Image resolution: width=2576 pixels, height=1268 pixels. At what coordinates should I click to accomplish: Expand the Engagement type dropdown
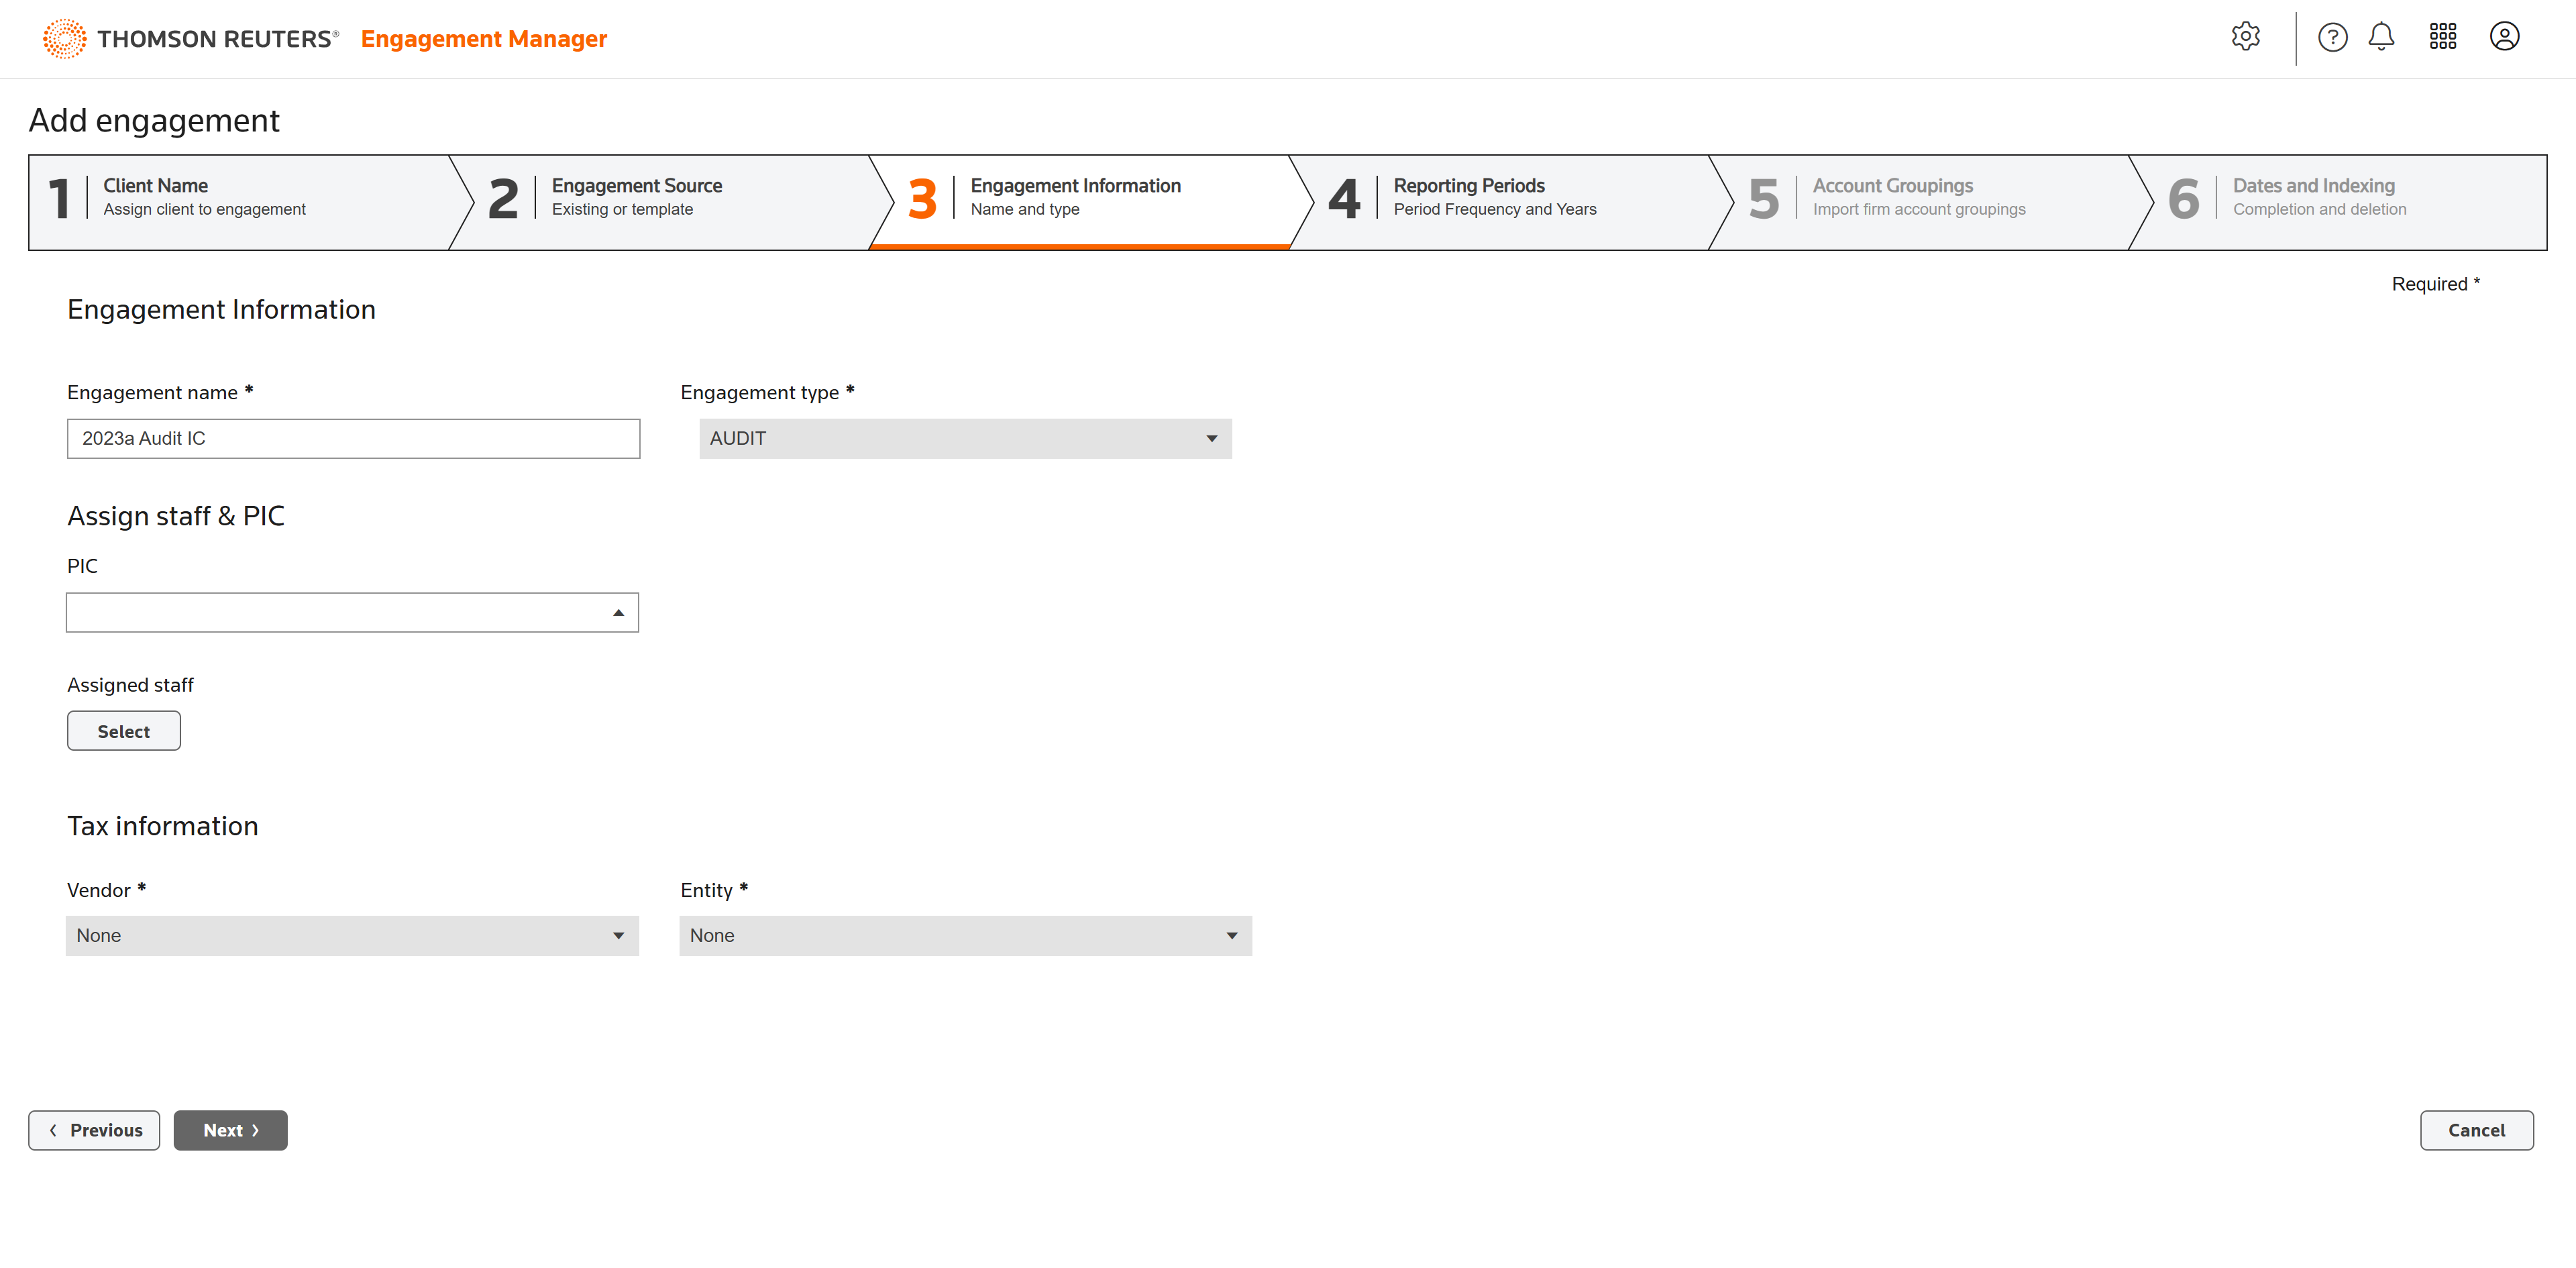964,438
